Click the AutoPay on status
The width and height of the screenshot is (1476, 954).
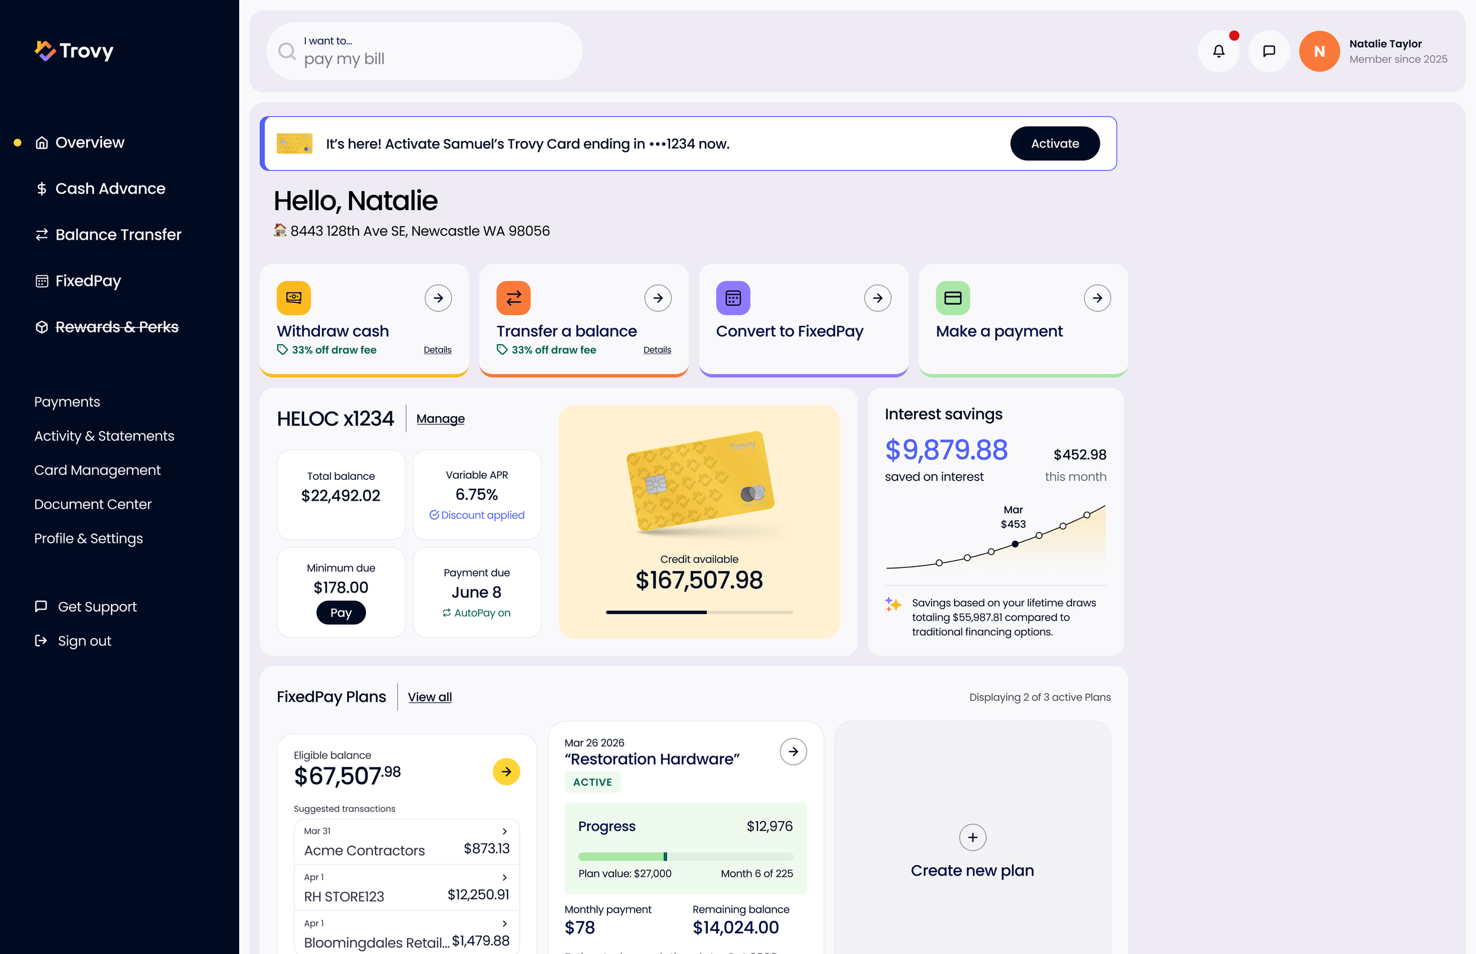(x=476, y=613)
